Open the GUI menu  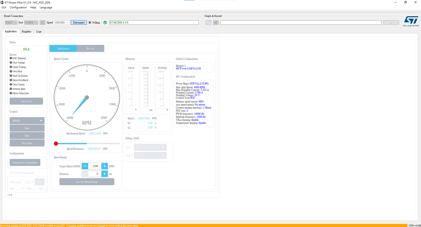point(4,8)
